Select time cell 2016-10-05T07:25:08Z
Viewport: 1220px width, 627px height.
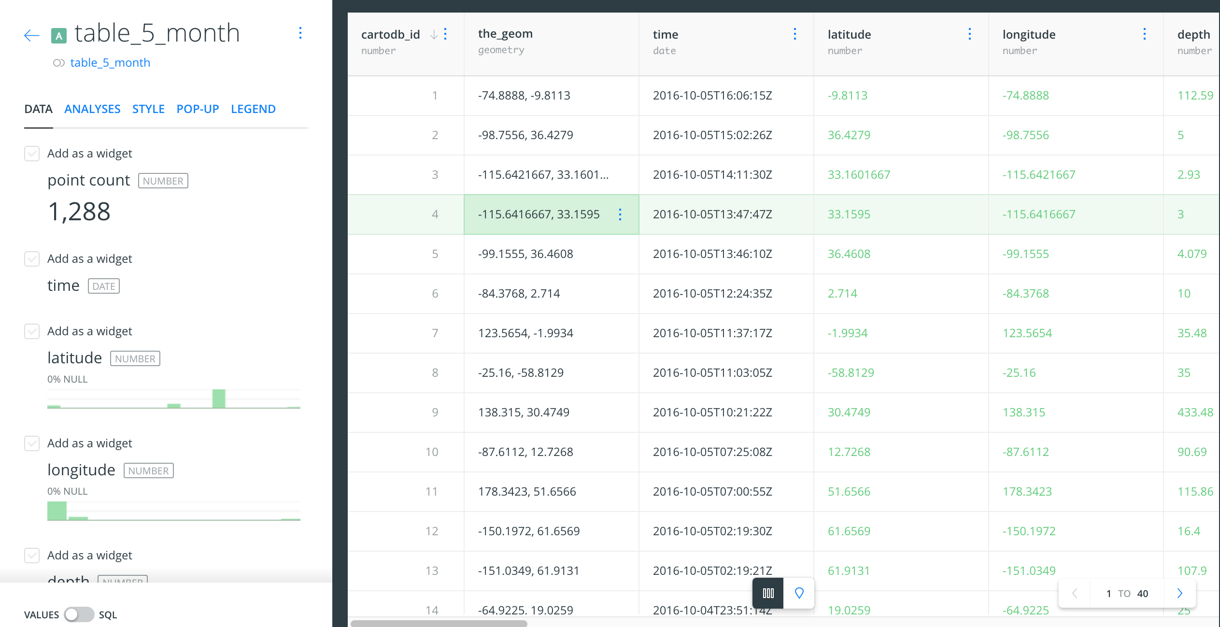pyautogui.click(x=726, y=452)
